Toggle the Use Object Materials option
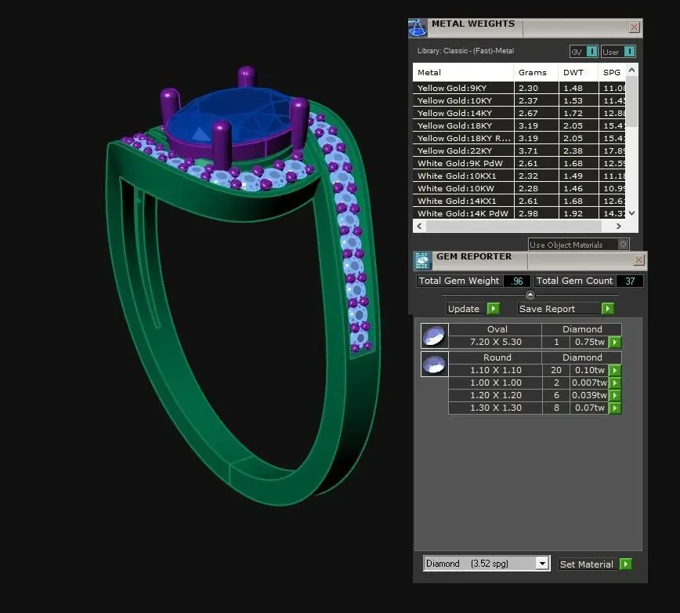Viewport: 680px width, 613px height. pos(623,245)
